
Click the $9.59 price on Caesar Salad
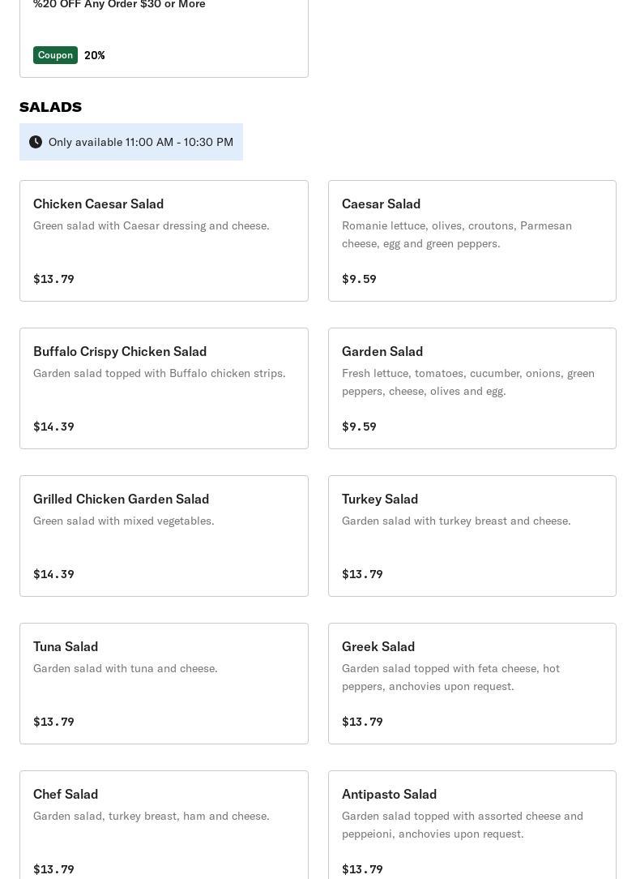pos(359,279)
